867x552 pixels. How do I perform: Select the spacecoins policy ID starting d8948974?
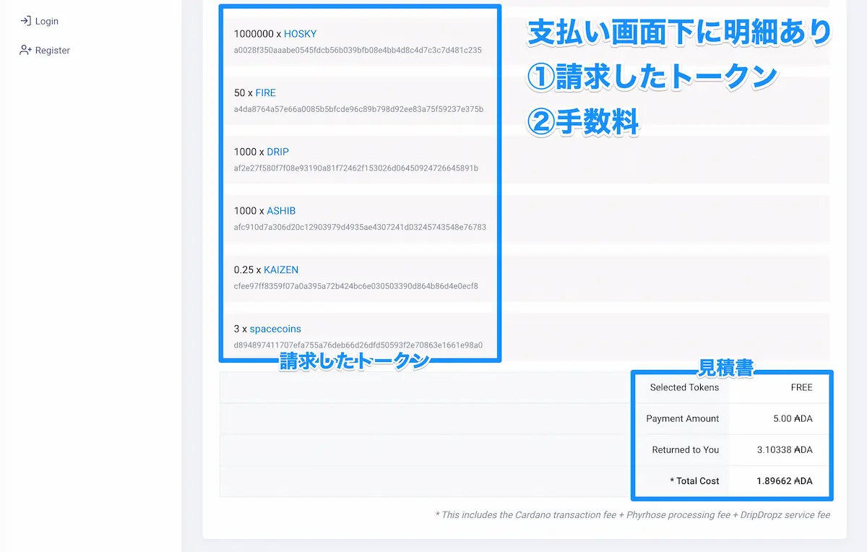(x=358, y=345)
